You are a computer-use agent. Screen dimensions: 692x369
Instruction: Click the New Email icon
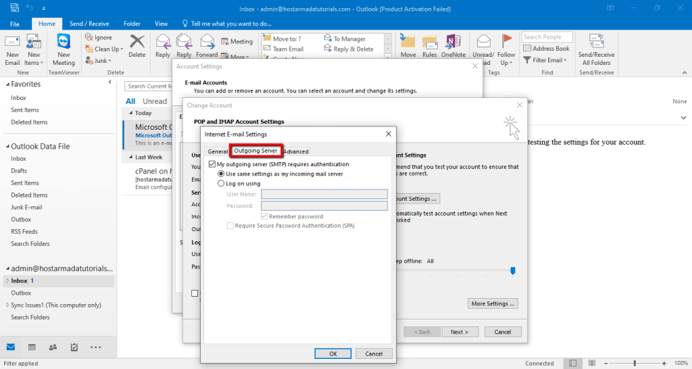[x=12, y=43]
